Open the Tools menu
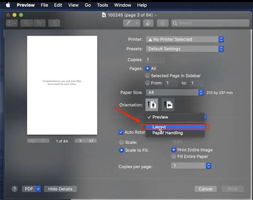253x200 pixels. pyautogui.click(x=102, y=5)
